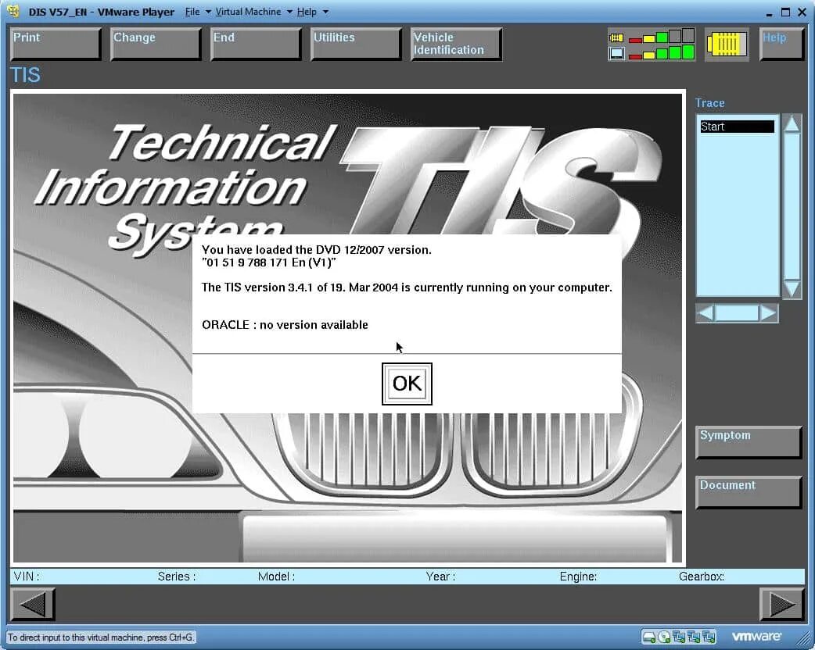
Task: Click the End button
Action: 256,44
